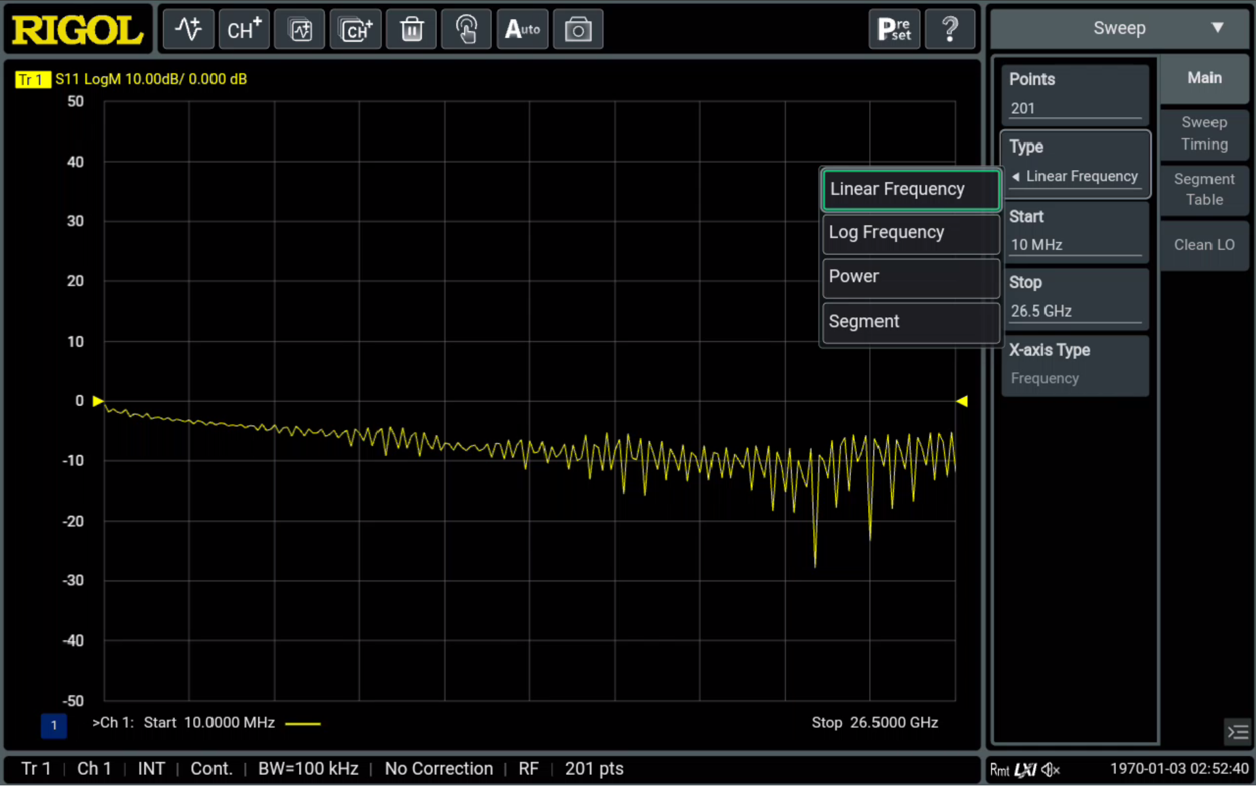Select Linear Frequency sweep type

click(x=911, y=190)
